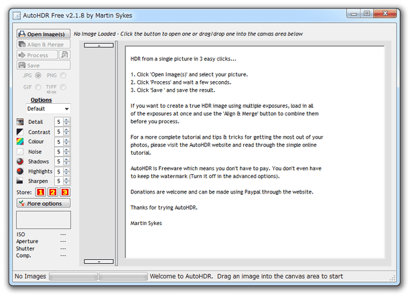Click the ISO label
Screen dimensions: 410x296
(x=21, y=234)
